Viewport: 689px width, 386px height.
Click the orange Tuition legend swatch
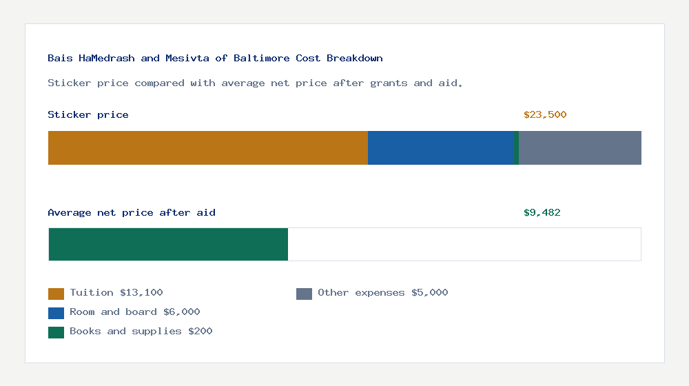[56, 294]
